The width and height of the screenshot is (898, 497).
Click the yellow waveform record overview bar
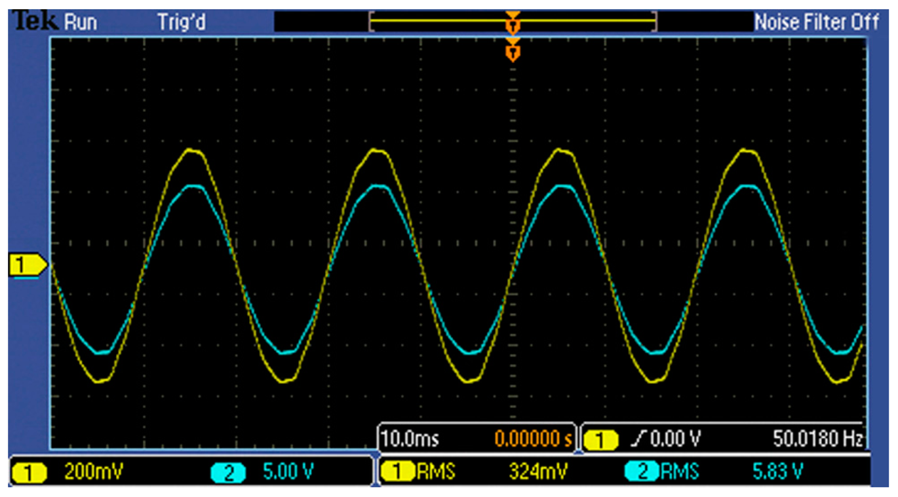point(513,22)
